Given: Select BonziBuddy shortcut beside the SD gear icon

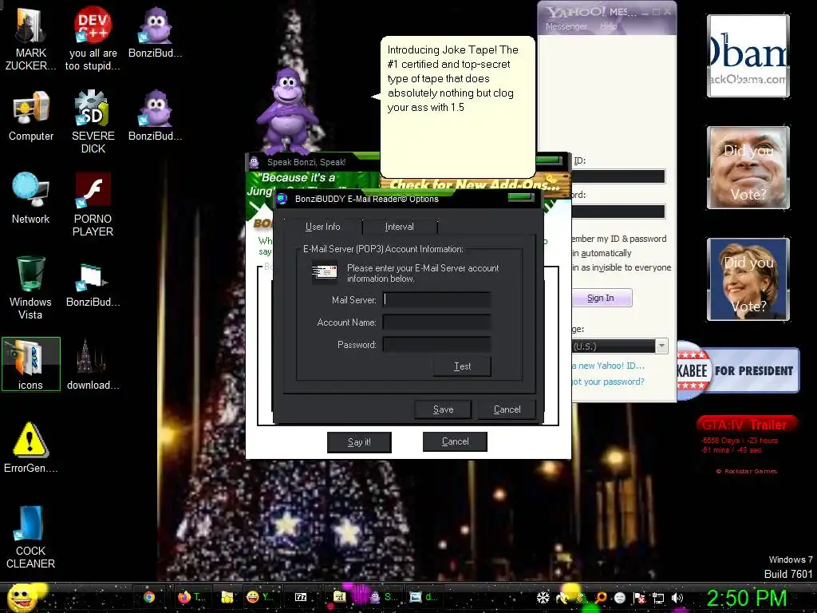Looking at the screenshot, I should point(156,116).
